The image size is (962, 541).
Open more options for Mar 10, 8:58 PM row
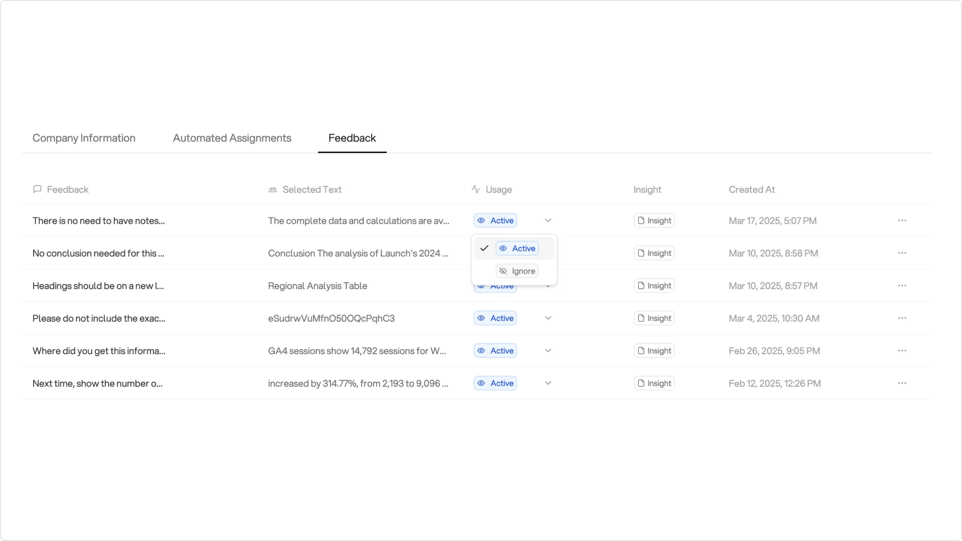click(x=902, y=253)
